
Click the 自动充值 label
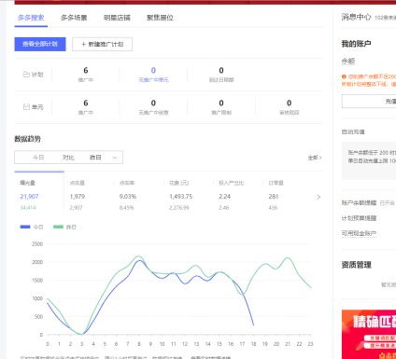[x=353, y=131]
